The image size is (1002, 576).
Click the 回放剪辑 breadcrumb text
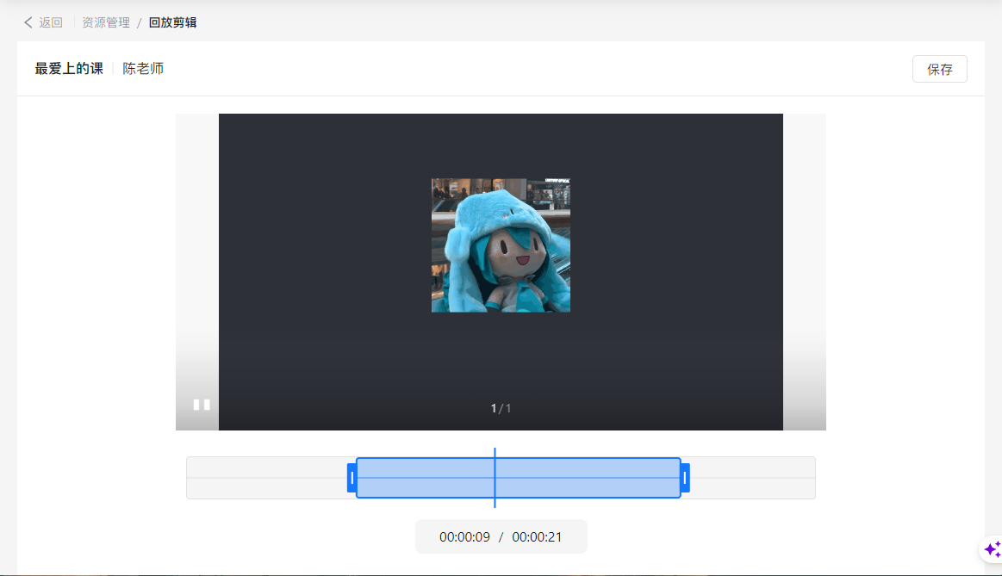point(172,22)
